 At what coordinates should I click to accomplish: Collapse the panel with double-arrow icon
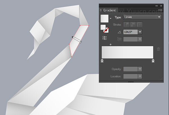click(x=157, y=6)
